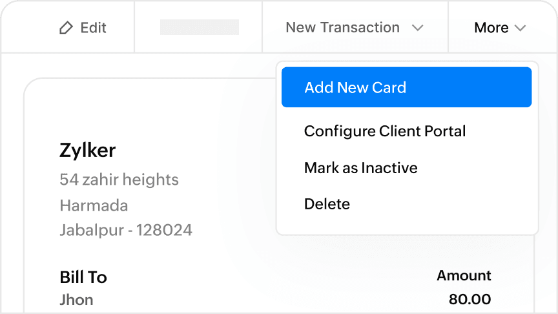This screenshot has height=314, width=558.
Task: Click the Edit button label
Action: 94,28
